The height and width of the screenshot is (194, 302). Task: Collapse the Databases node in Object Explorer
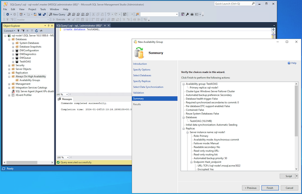click(x=9, y=40)
